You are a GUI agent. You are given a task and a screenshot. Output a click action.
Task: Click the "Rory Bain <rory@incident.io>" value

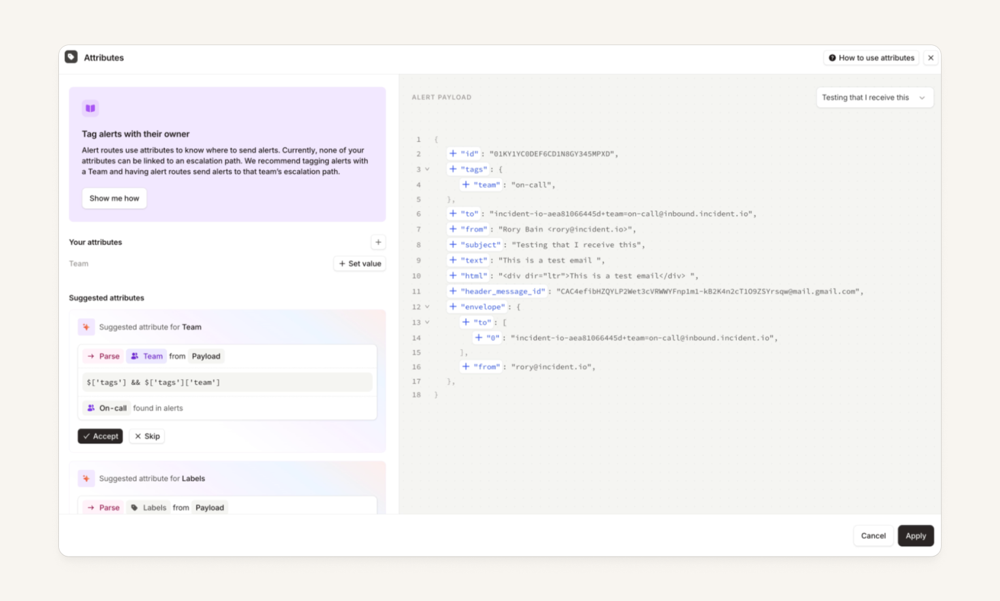pos(565,229)
